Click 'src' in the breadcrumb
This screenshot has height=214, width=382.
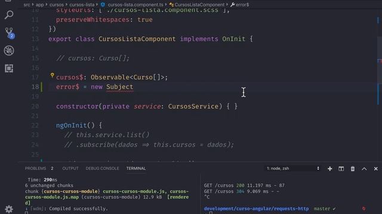[27, 5]
